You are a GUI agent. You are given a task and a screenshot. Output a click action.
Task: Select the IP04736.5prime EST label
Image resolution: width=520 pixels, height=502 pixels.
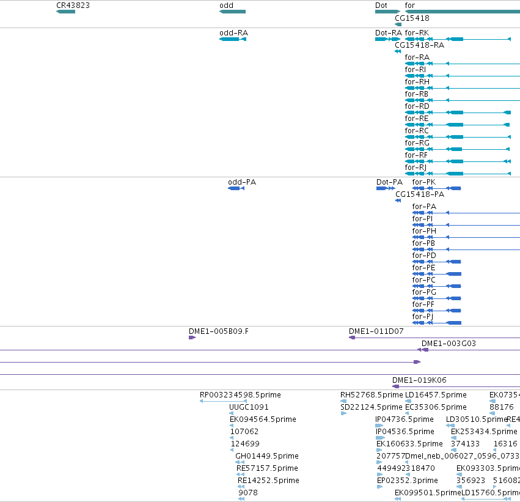point(405,419)
